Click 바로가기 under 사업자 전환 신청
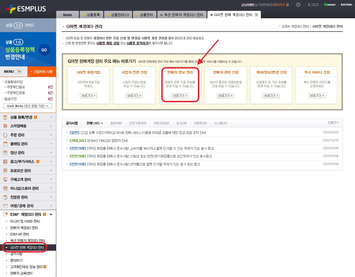355x277 pixels. [134, 96]
